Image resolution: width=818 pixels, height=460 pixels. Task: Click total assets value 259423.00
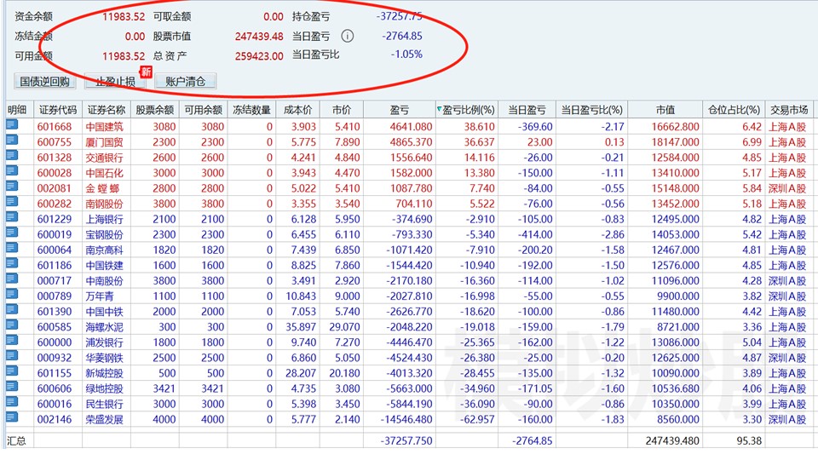coord(259,56)
